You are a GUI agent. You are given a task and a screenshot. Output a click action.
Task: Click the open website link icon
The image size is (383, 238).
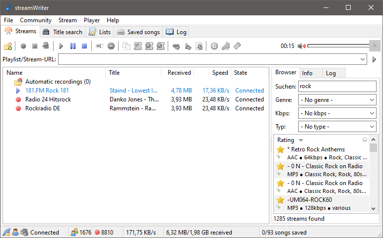pos(176,46)
